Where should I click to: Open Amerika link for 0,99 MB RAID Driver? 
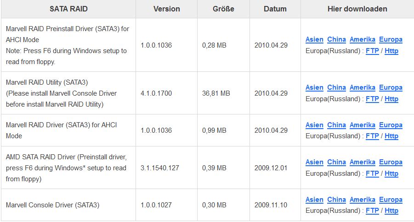[x=362, y=125]
